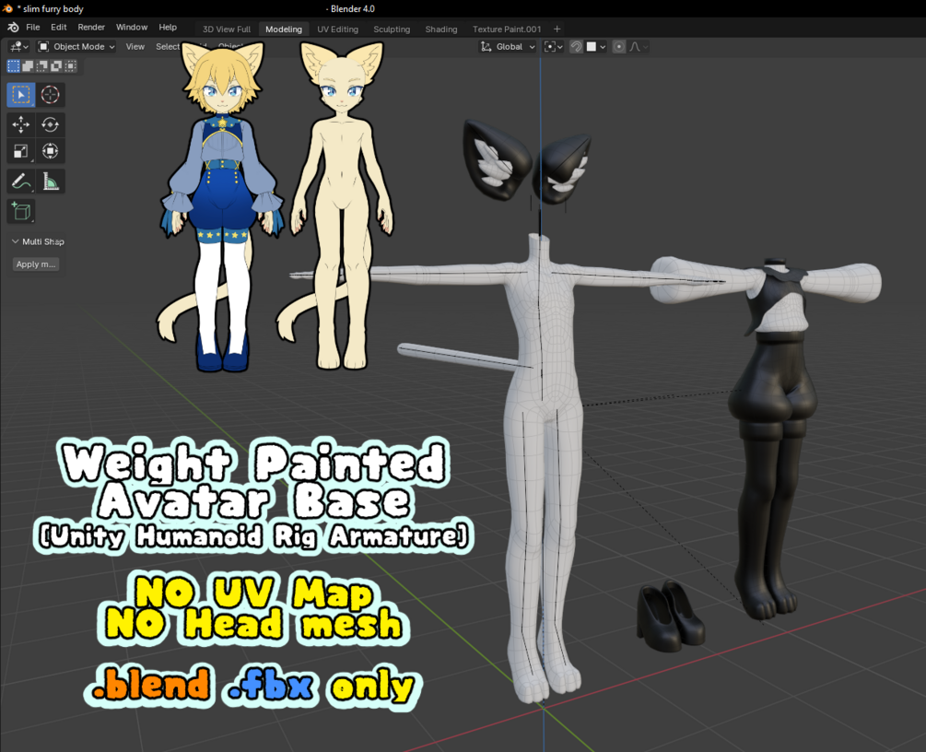Image resolution: width=926 pixels, height=752 pixels.
Task: Open the transform pivot point dropdown
Action: [x=554, y=47]
